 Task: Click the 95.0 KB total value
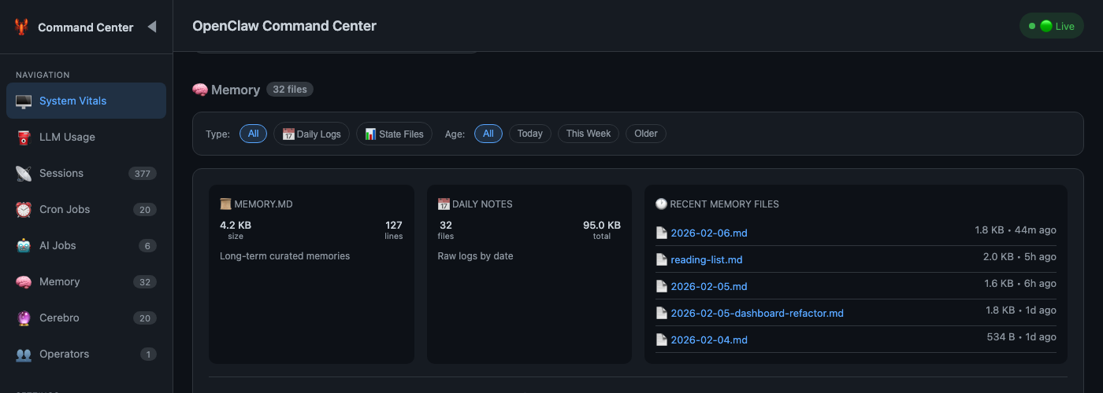pos(602,226)
